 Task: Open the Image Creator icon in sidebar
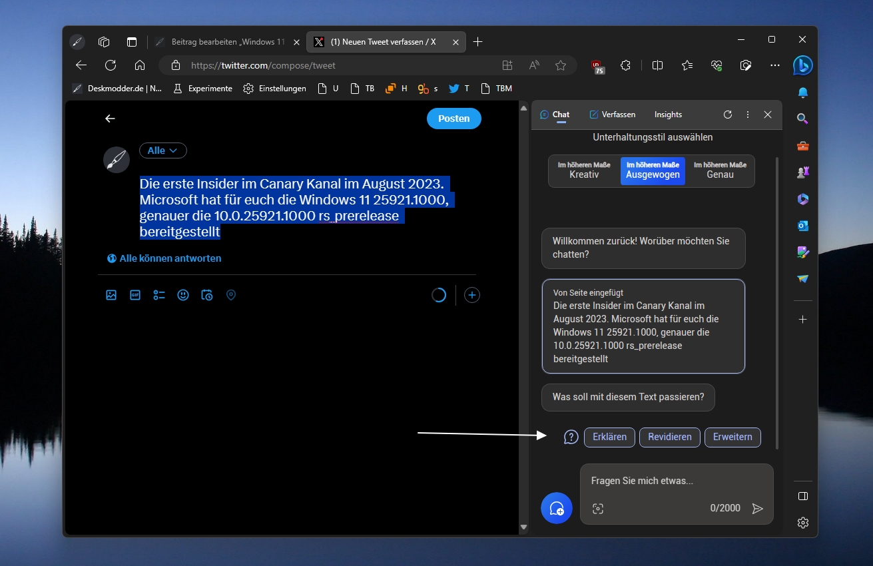click(x=803, y=252)
